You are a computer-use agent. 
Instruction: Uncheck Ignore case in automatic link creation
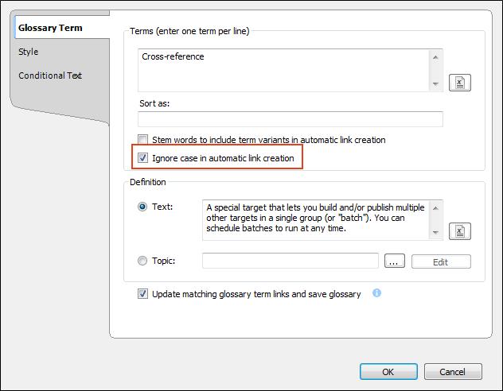point(142,158)
